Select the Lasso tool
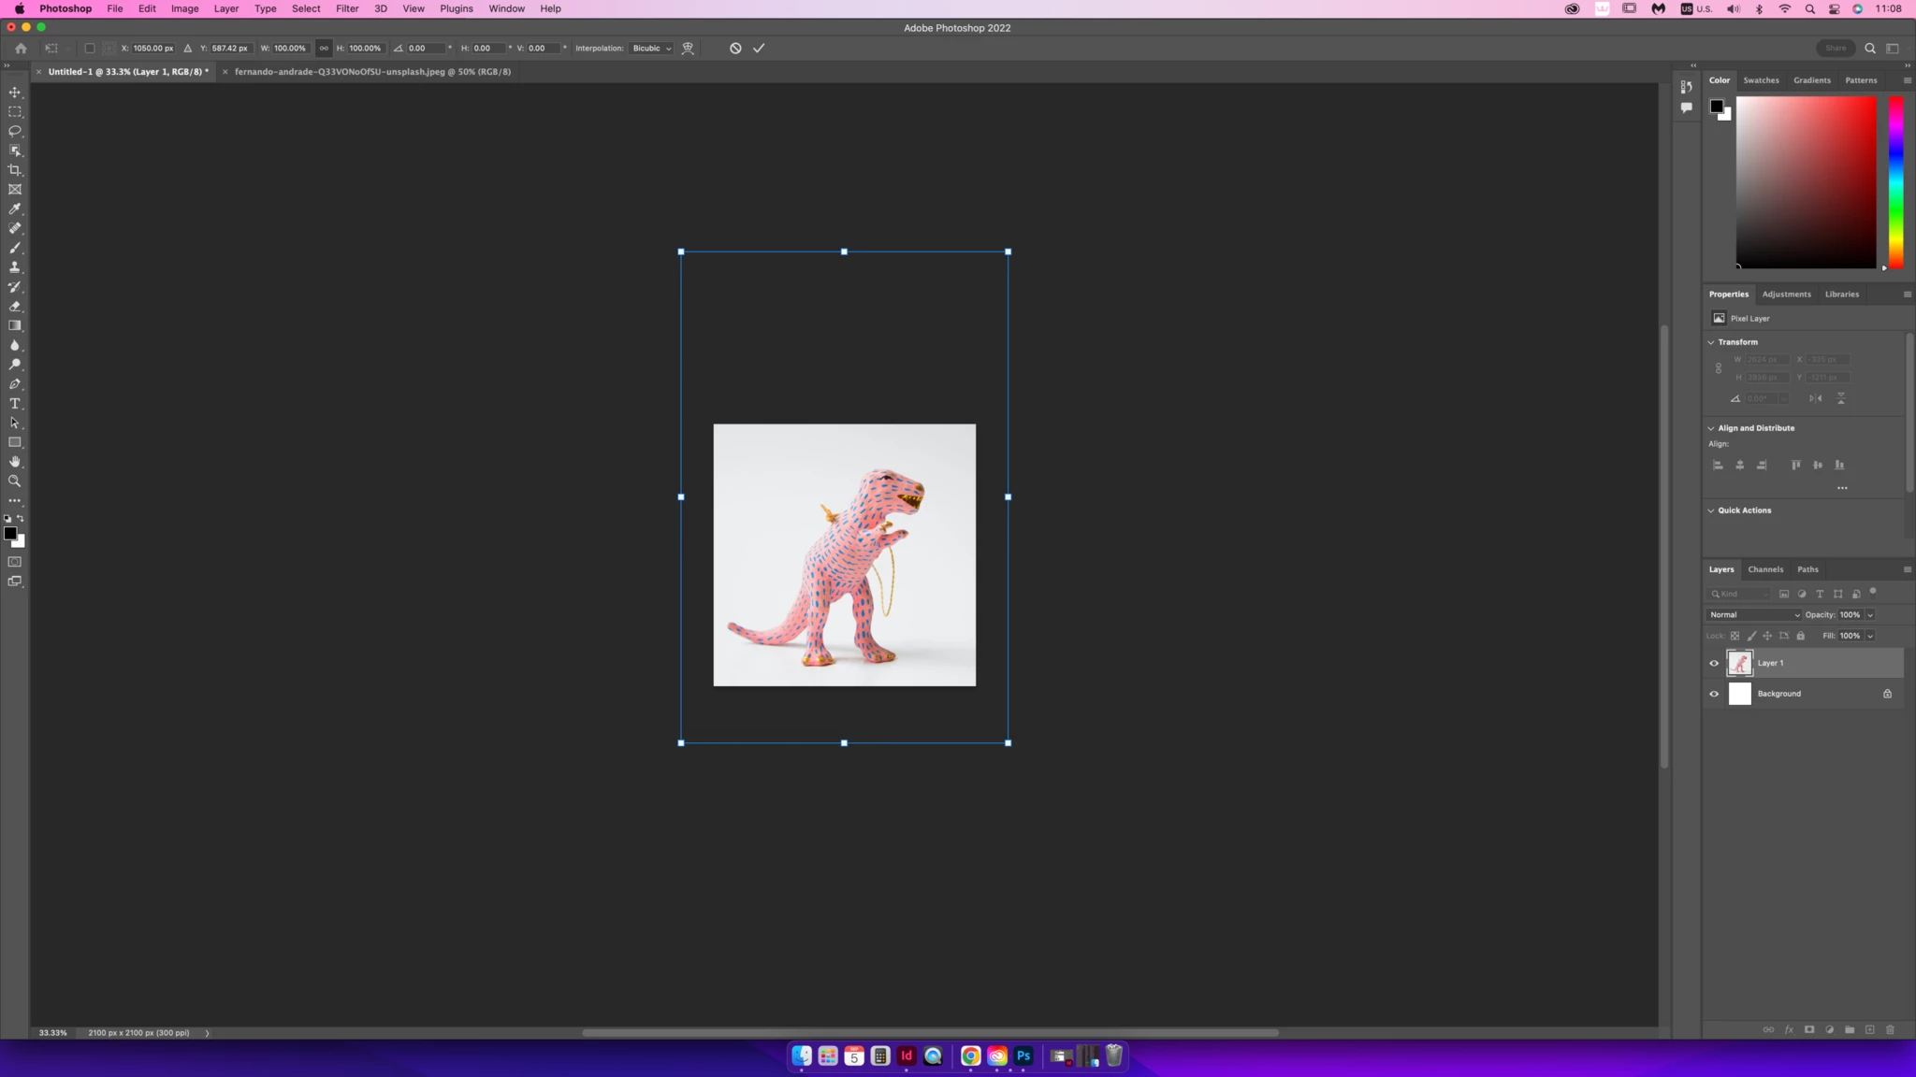The height and width of the screenshot is (1077, 1916). pos(15,131)
